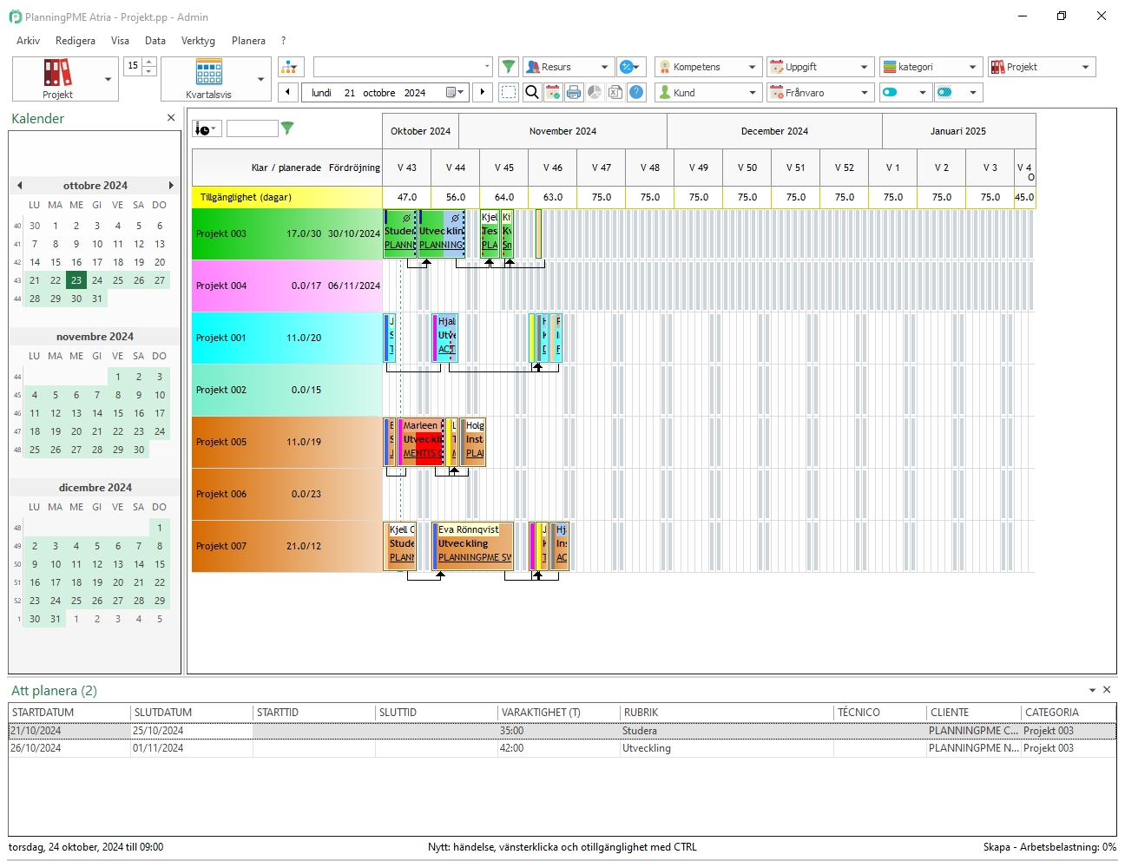Select the Eva Rönnqvist task in Projekt 007
The image size is (1125, 861).
473,546
